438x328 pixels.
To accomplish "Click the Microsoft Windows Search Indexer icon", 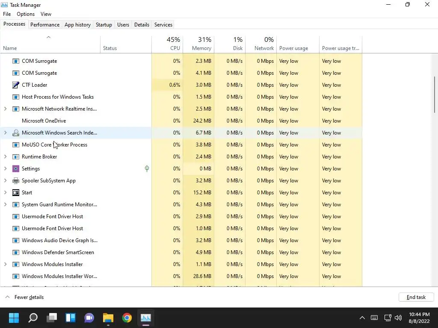I will (16, 133).
